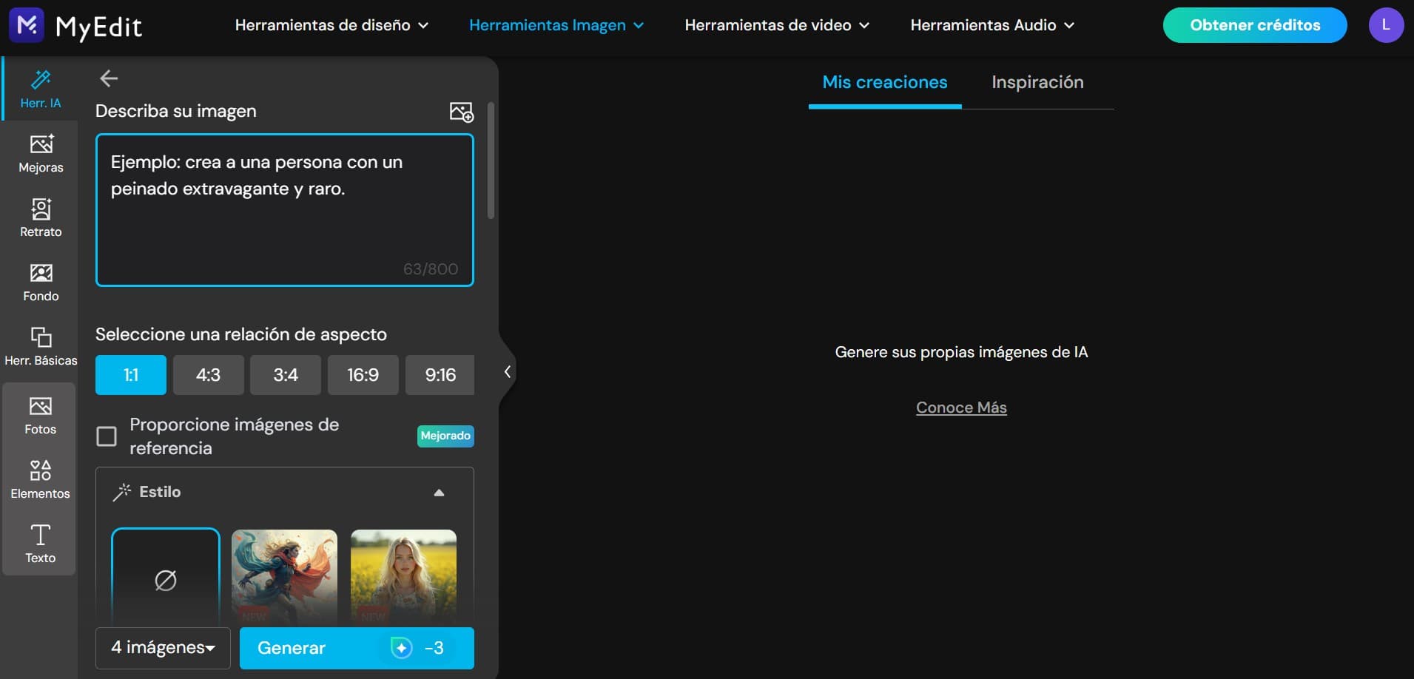Click the left panel vertical scrollbar

click(491, 161)
